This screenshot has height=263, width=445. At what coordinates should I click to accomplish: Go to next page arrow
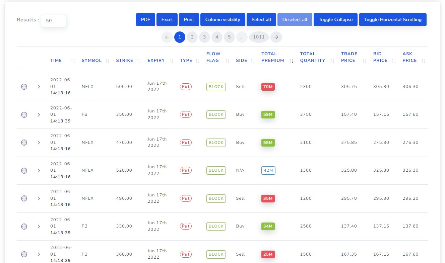click(276, 37)
